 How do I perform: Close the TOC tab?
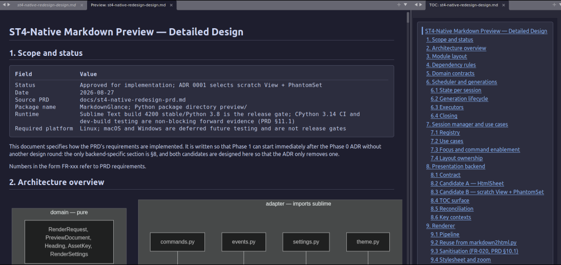[504, 5]
